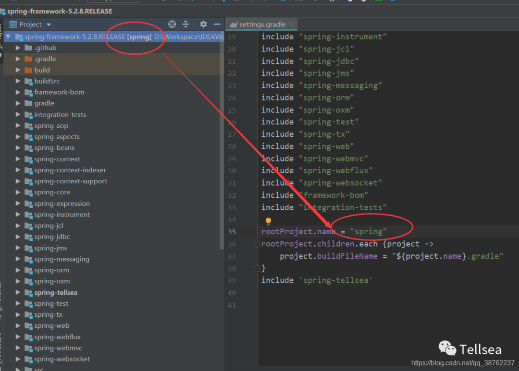Image resolution: width=519 pixels, height=371 pixels.
Task: Click the spring-framework-5.2.8.RELEASE breadcrumb title
Action: 60,11
